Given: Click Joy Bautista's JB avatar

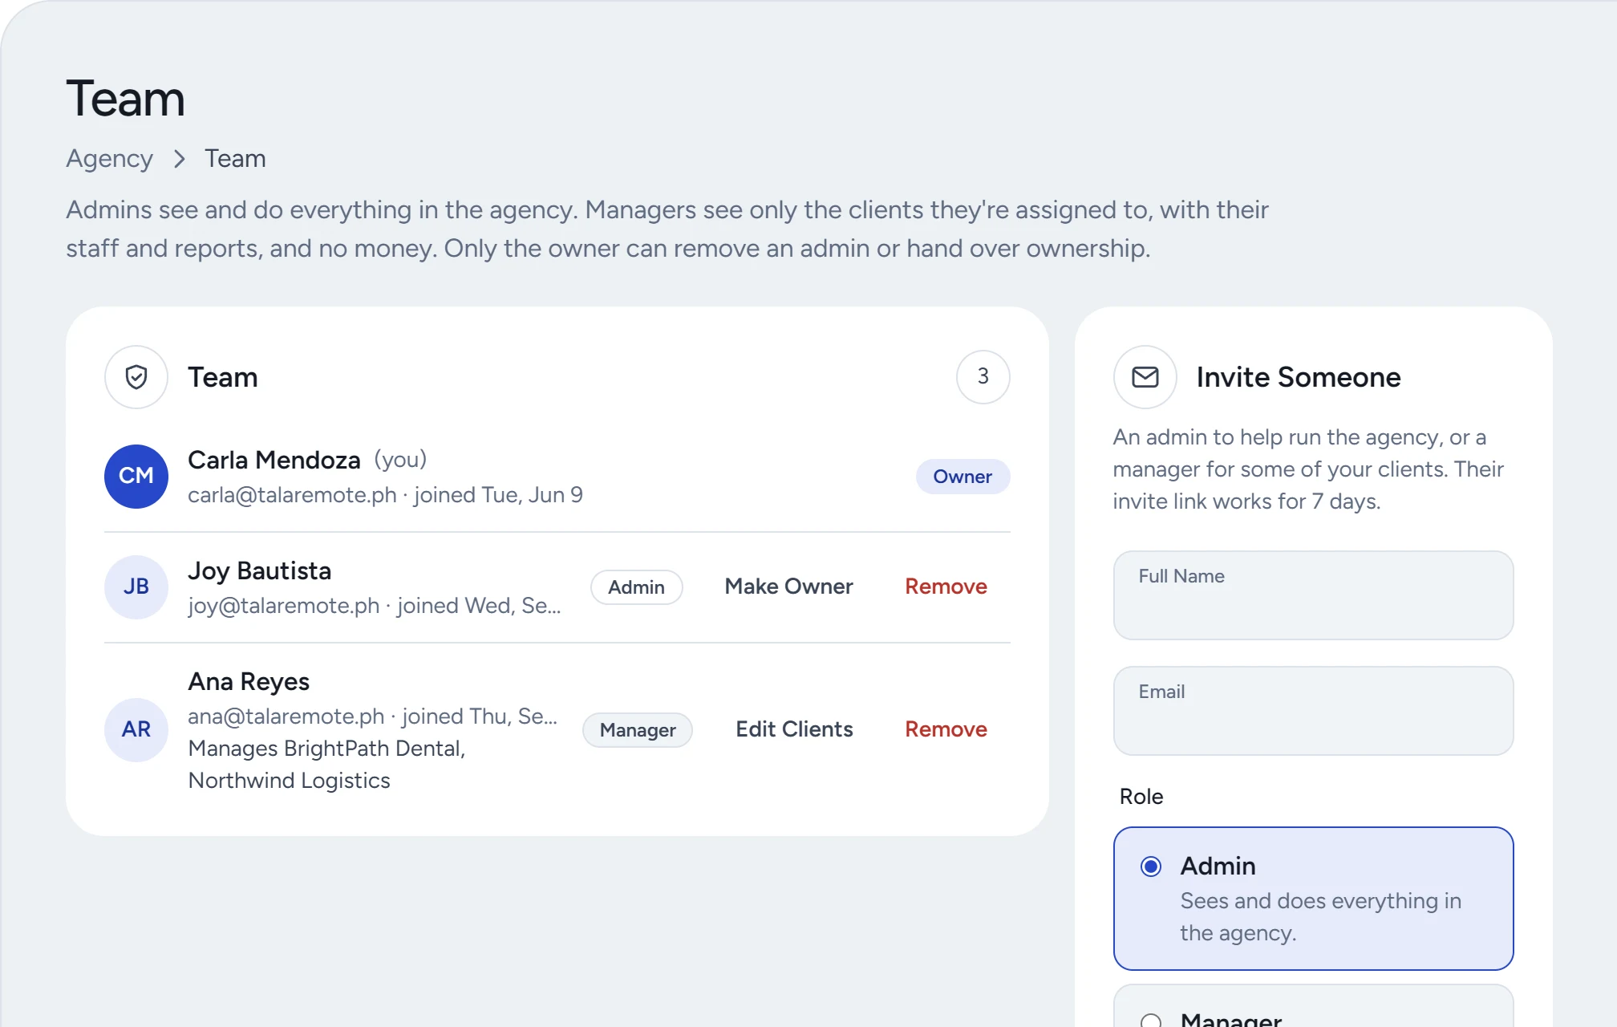Looking at the screenshot, I should (136, 587).
